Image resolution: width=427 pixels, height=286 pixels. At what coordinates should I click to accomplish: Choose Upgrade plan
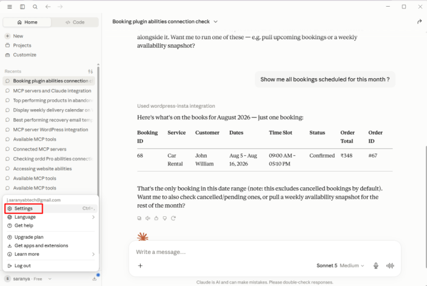[x=50, y=237]
